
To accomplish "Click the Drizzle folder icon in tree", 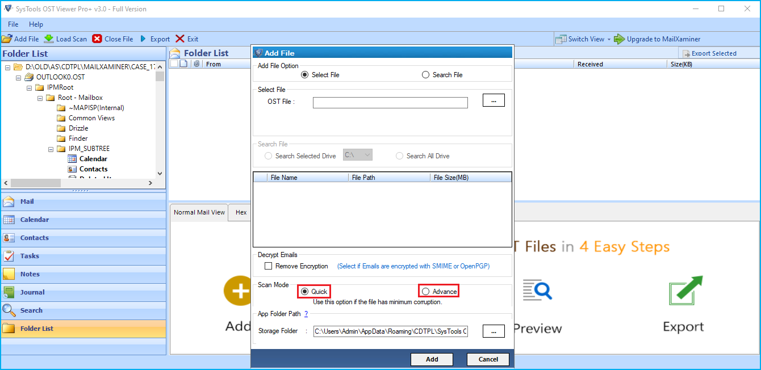I will (61, 128).
